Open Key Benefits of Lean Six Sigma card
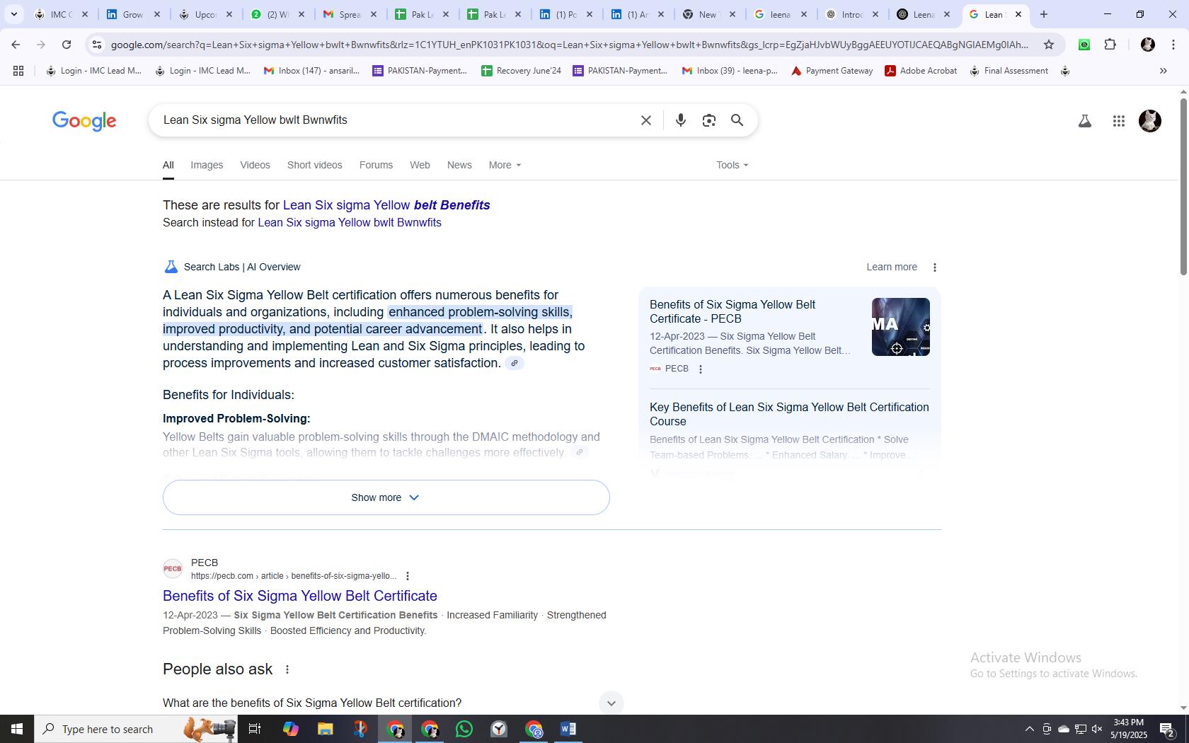The height and width of the screenshot is (743, 1189). 789,415
